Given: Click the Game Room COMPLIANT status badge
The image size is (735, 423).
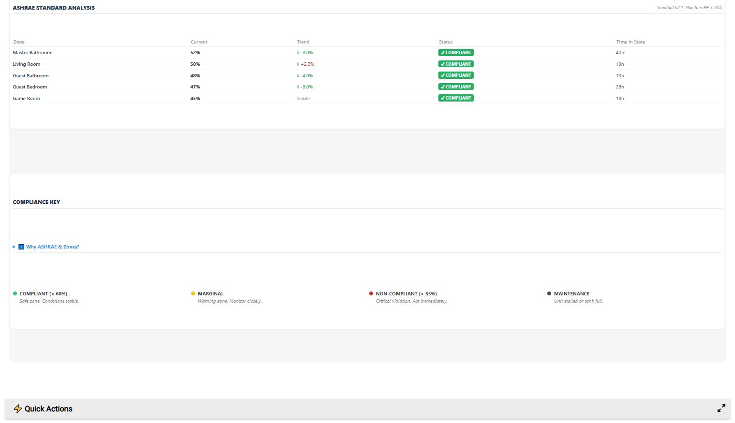Looking at the screenshot, I should pos(456,98).
